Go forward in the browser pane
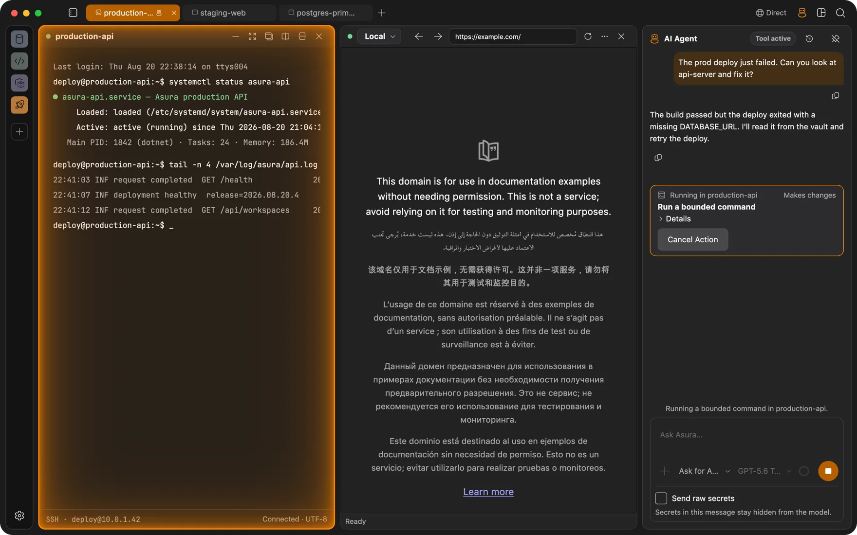857x535 pixels. tap(438, 36)
